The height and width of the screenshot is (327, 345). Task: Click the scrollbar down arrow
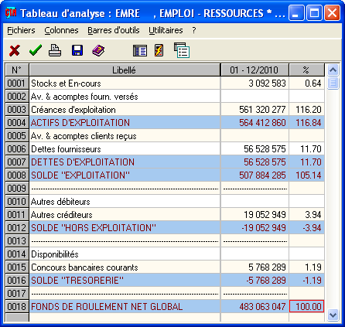333,315
